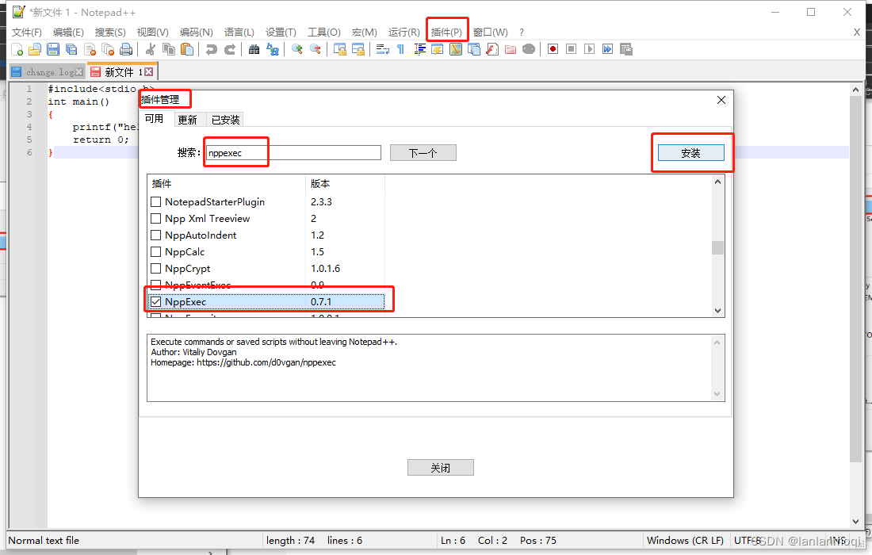The image size is (872, 555).
Task: Click the Zoom In magnifier toolbar icon
Action: click(x=297, y=49)
